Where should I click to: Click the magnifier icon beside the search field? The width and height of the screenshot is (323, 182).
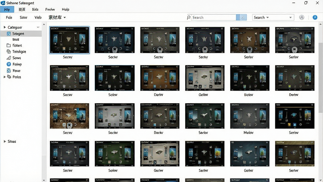[x=189, y=18]
